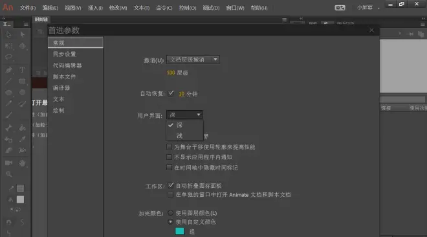This screenshot has width=427, height=237.
Task: Open the 编辑(E) menu
Action: (50, 8)
